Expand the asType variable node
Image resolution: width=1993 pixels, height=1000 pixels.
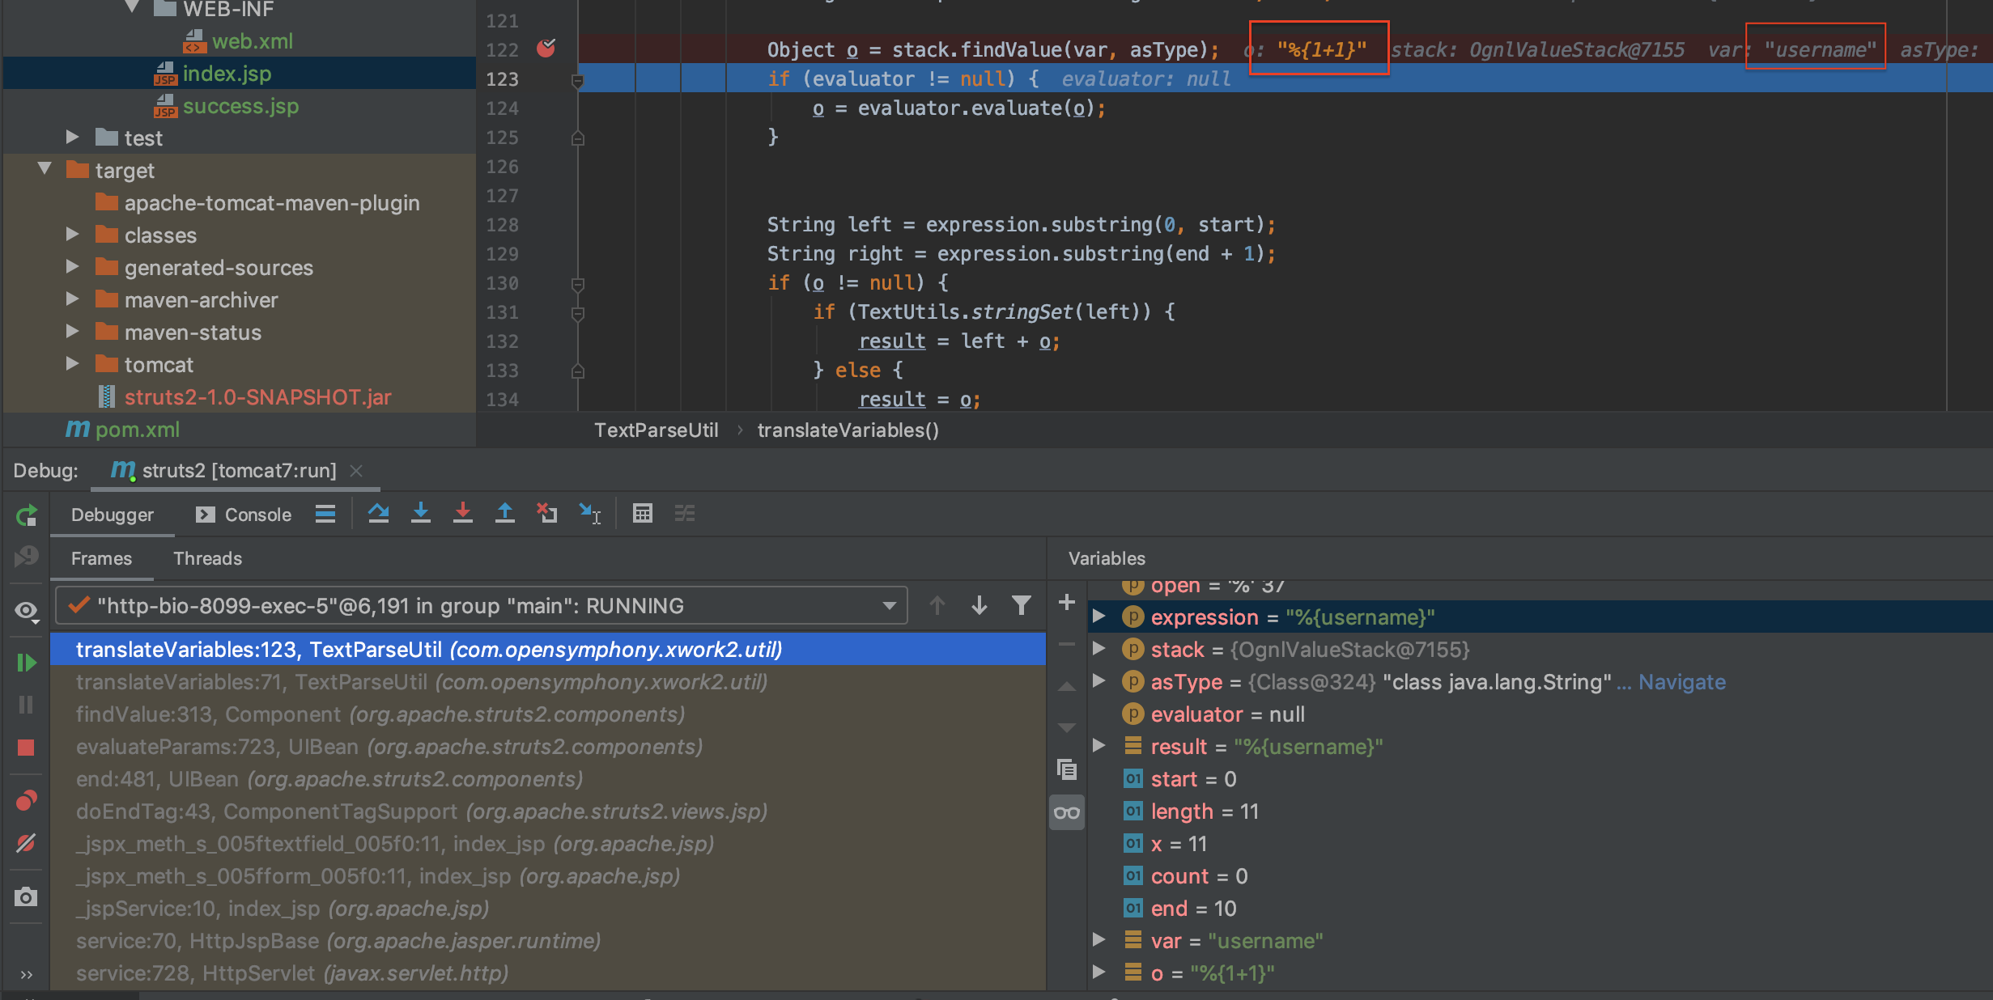(x=1098, y=681)
